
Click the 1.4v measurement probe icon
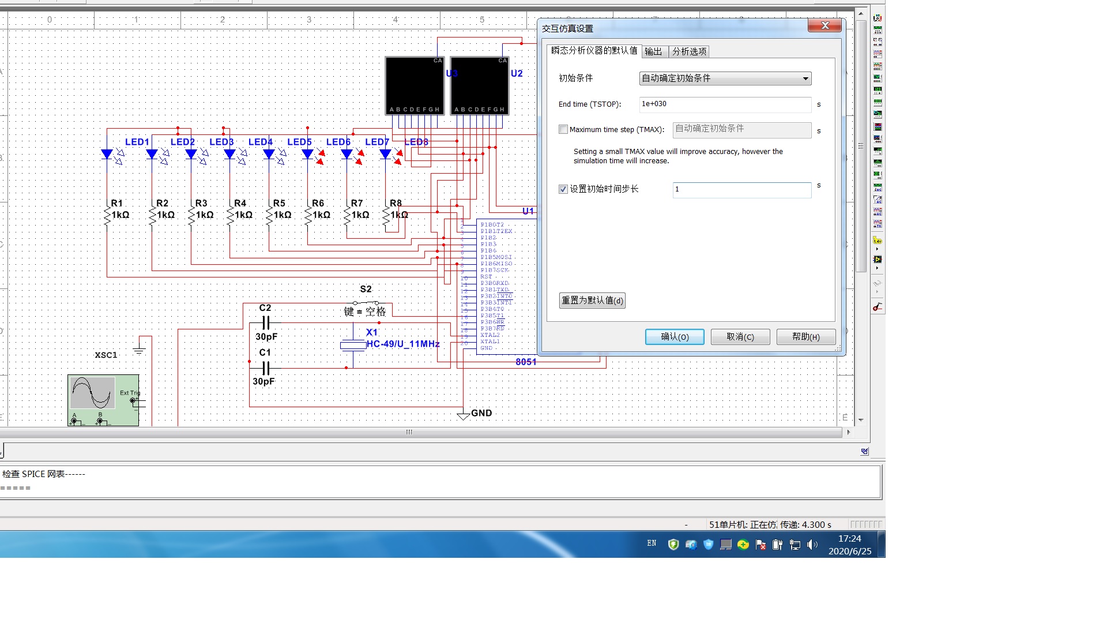click(878, 241)
